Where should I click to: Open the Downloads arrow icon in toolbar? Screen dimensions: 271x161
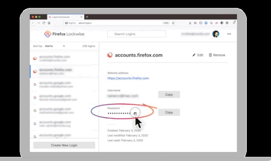pos(190,23)
